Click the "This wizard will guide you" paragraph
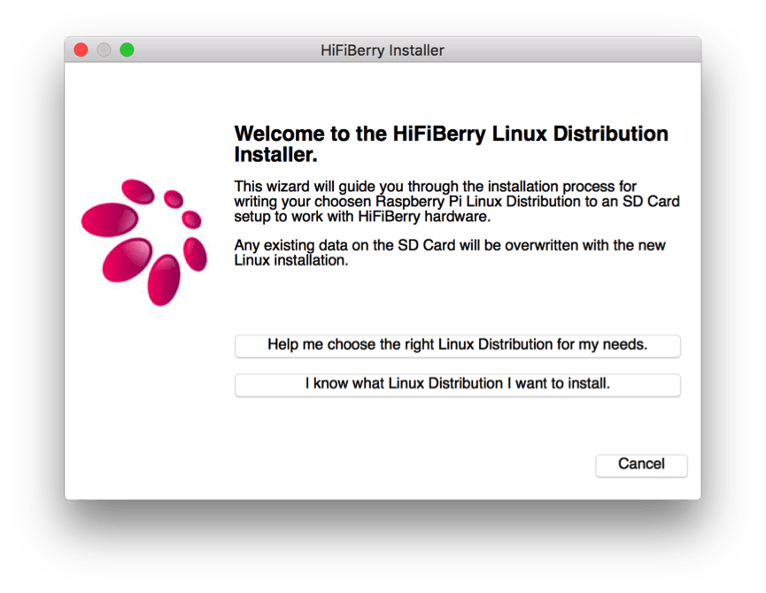This screenshot has height=593, width=766. [x=457, y=201]
